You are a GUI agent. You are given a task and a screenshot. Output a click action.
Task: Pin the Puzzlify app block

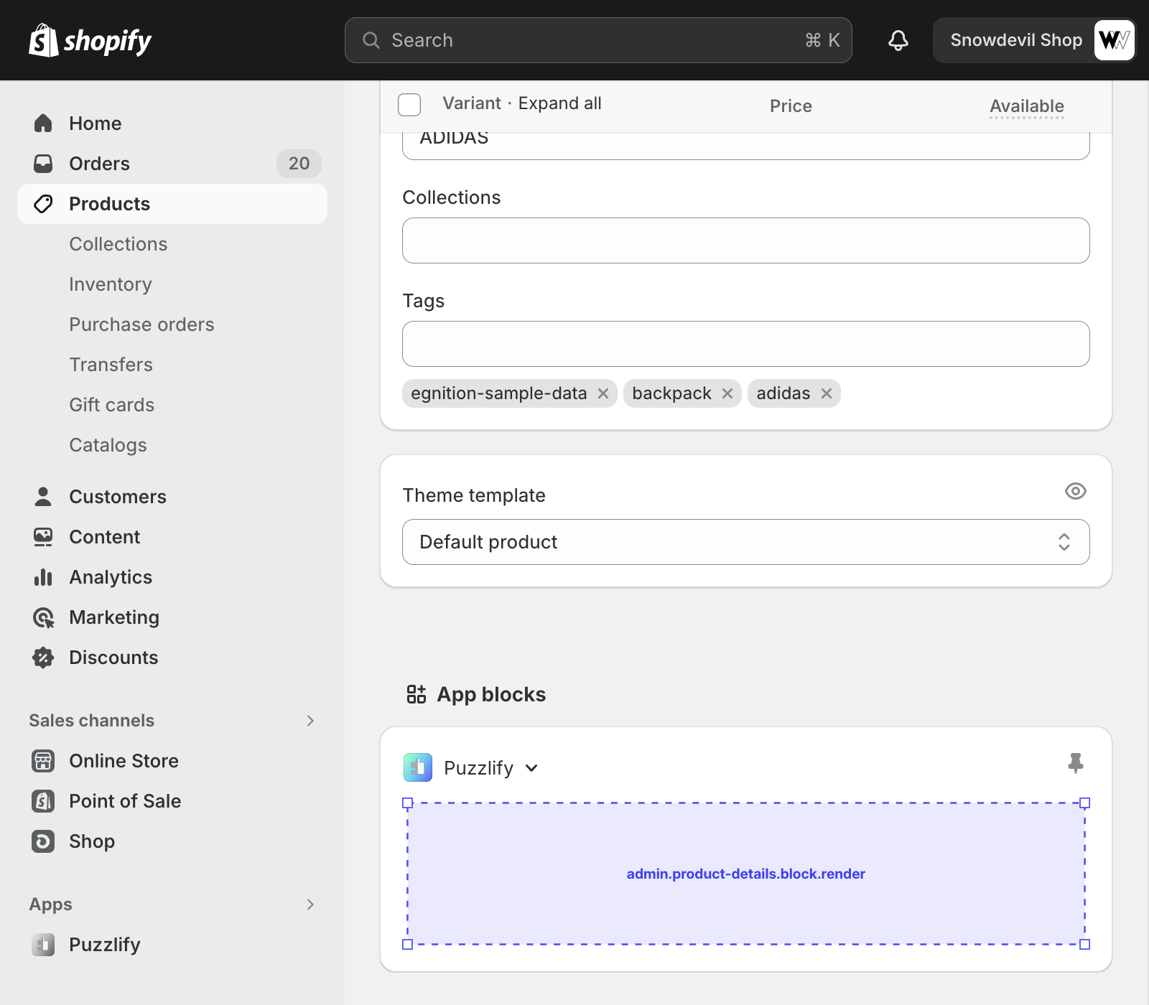1075,762
